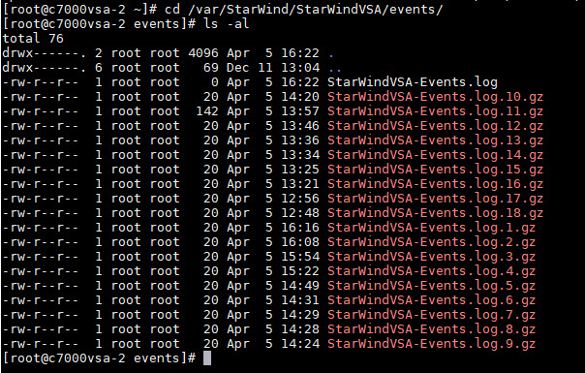Click the size value 69 of parent directory
This screenshot has height=373, width=585.
click(211, 68)
